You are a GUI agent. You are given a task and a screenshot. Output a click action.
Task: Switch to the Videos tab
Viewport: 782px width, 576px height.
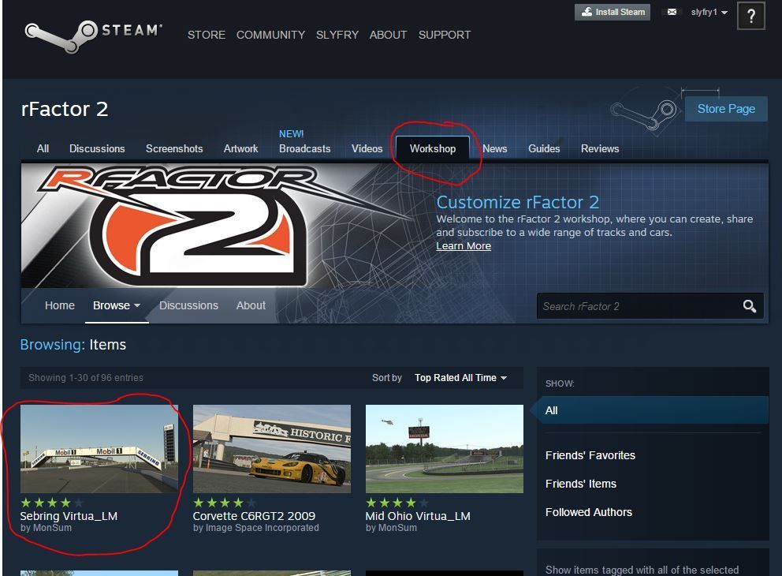367,149
